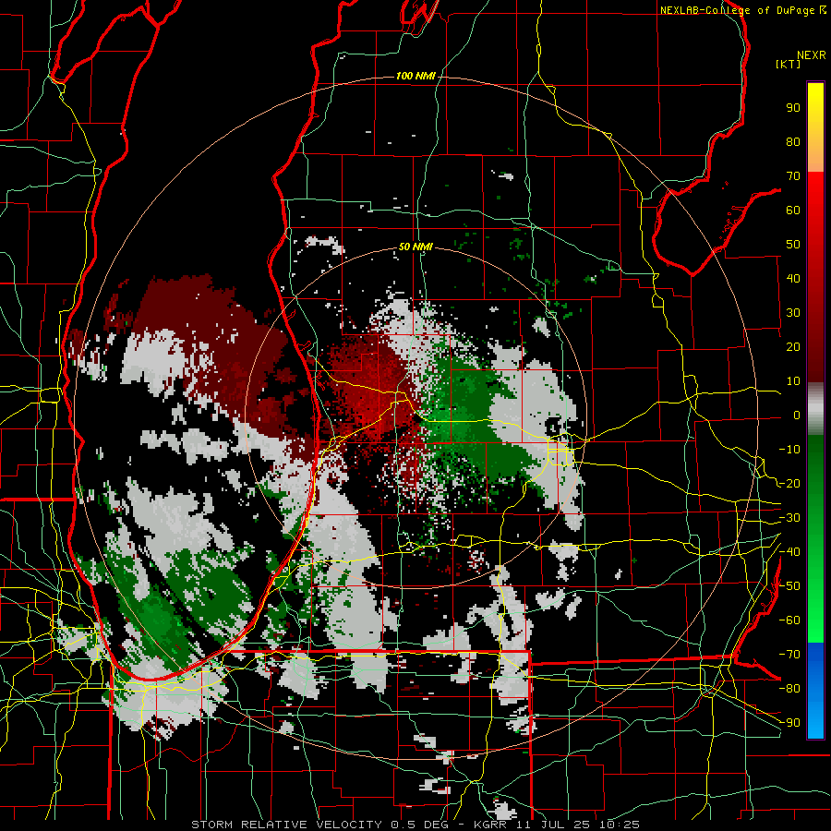This screenshot has height=831, width=831.
Task: Click the 0 value on velocity scale
Action: coord(797,415)
